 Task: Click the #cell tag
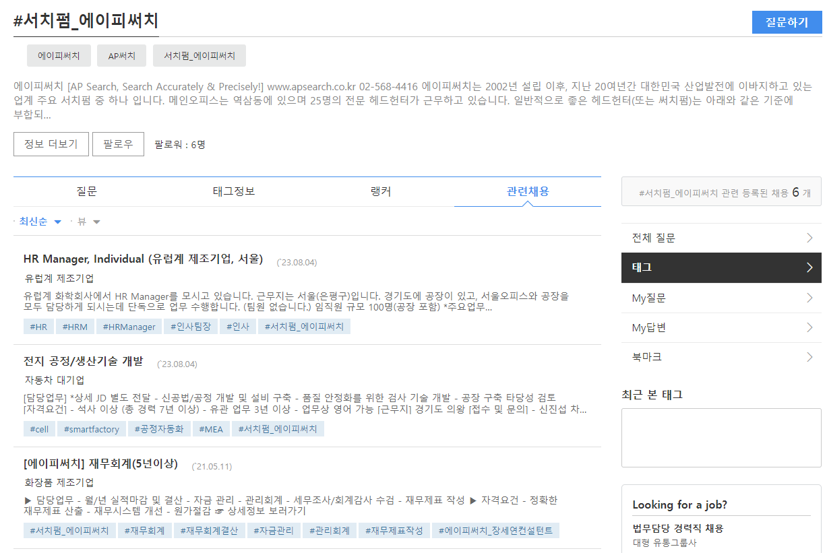pyautogui.click(x=39, y=429)
